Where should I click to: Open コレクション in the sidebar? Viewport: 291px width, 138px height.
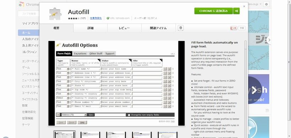pyautogui.click(x=29, y=52)
